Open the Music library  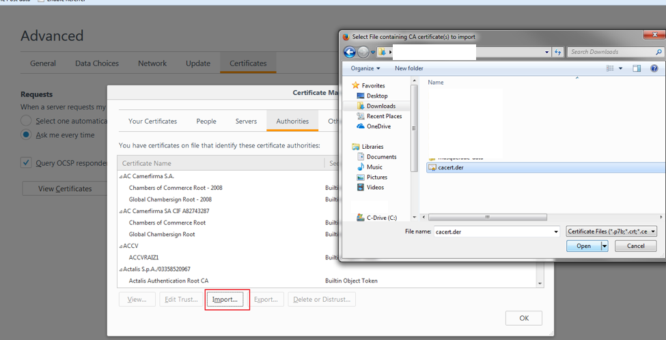[370, 167]
